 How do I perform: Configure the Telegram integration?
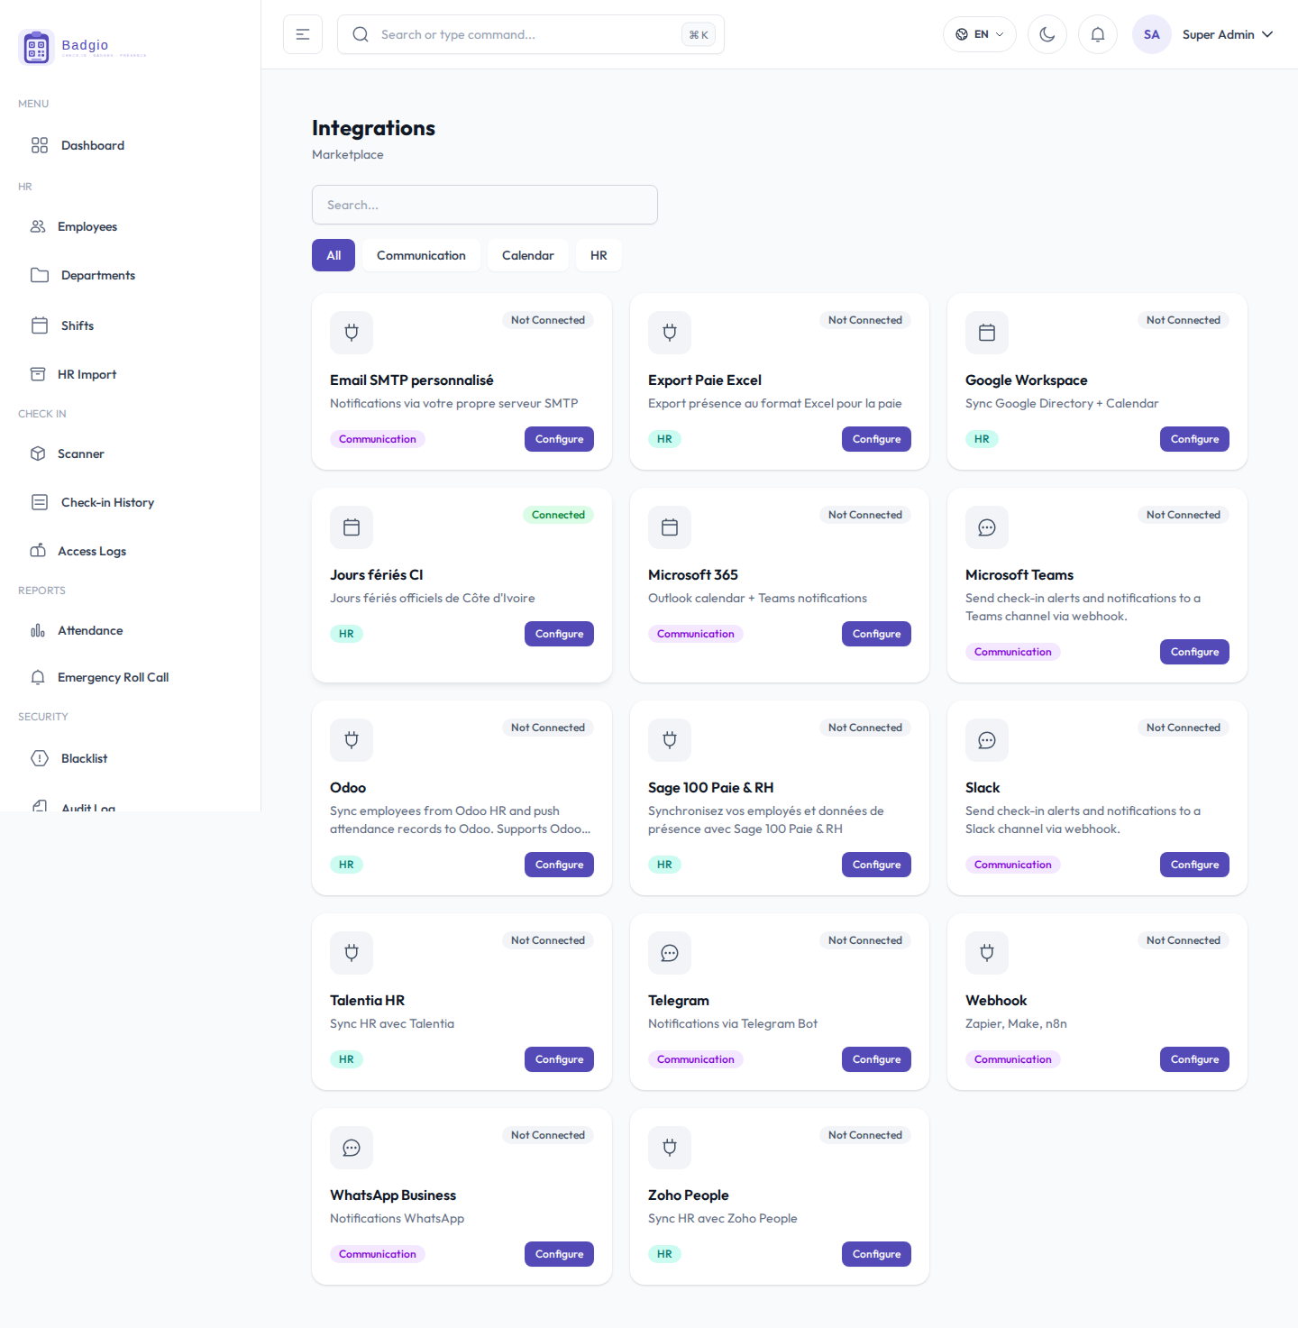[876, 1059]
